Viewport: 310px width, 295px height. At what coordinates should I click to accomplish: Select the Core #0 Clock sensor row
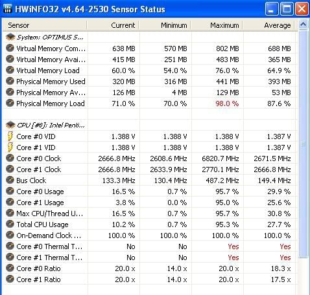(149, 158)
